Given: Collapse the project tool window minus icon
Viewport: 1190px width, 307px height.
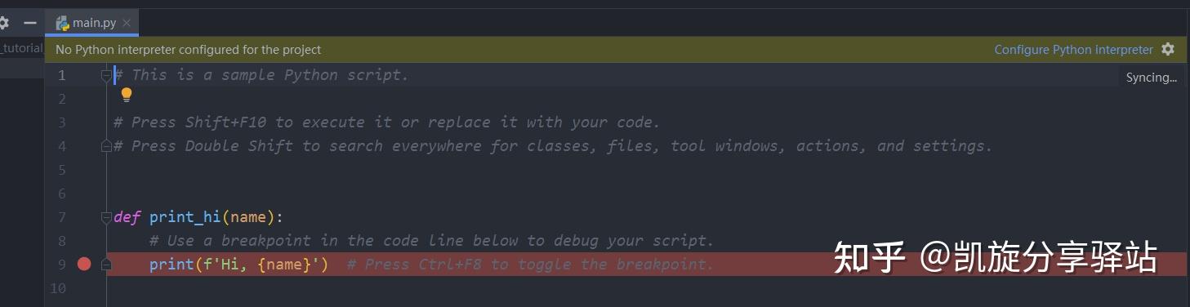Looking at the screenshot, I should pyautogui.click(x=30, y=23).
